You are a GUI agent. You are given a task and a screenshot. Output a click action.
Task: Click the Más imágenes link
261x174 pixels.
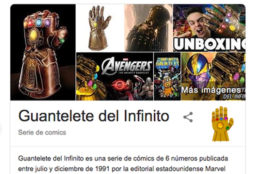(211, 90)
